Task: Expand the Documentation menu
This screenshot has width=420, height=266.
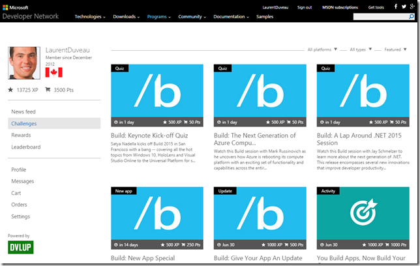Action: click(x=231, y=16)
